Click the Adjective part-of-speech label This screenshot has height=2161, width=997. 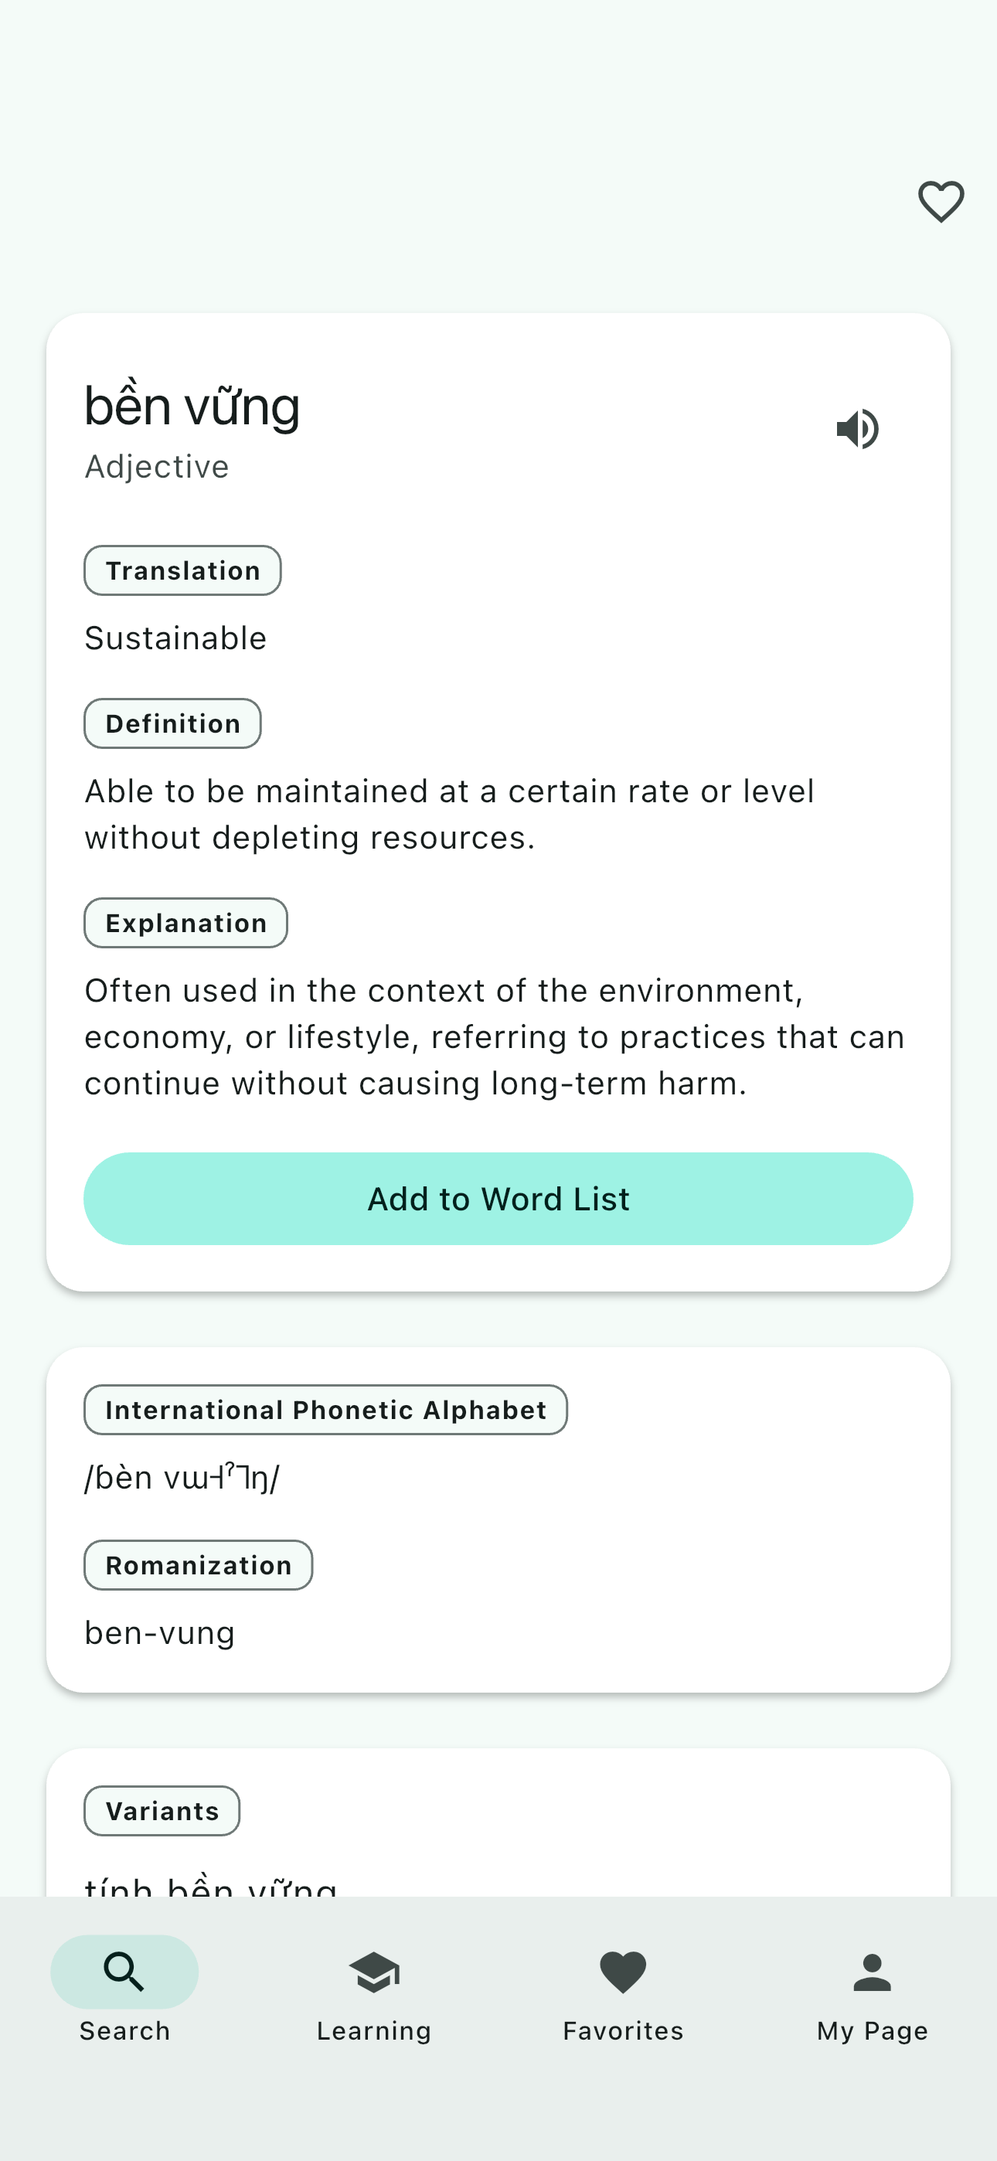(157, 466)
